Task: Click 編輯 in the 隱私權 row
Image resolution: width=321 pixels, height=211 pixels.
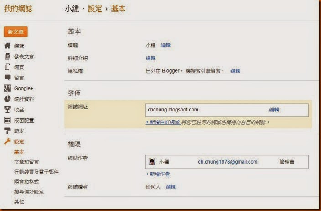Action: (x=235, y=71)
